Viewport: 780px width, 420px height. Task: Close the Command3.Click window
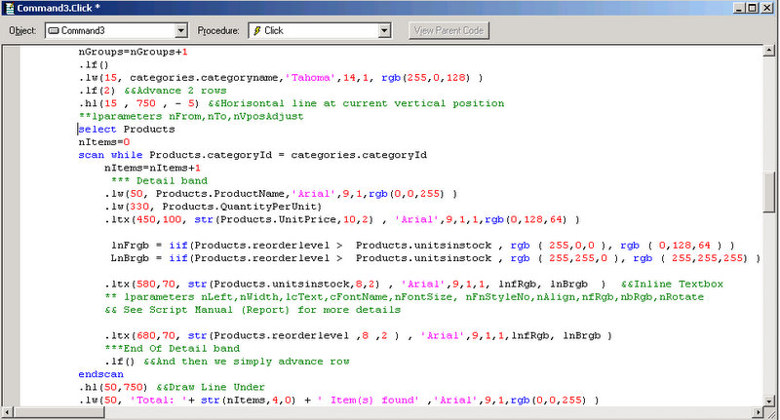[x=767, y=8]
